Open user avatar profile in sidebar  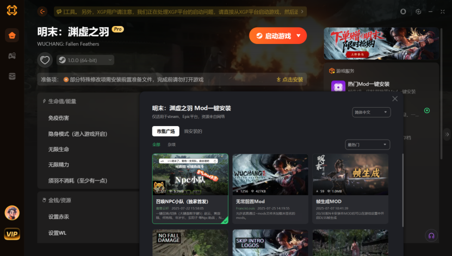coord(12,213)
